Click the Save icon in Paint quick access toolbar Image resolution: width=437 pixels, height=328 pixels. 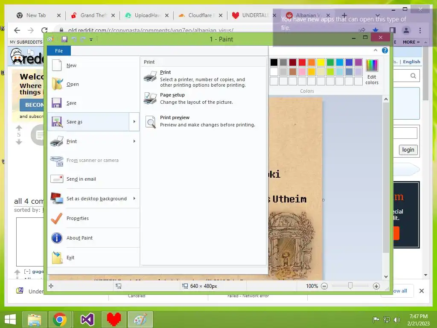(x=64, y=39)
